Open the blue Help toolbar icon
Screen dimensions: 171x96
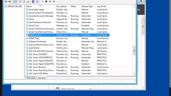(x=33, y=2)
